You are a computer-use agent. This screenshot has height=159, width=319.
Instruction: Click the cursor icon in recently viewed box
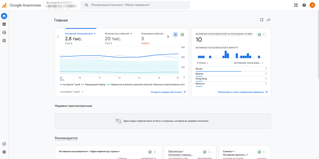click(x=118, y=121)
